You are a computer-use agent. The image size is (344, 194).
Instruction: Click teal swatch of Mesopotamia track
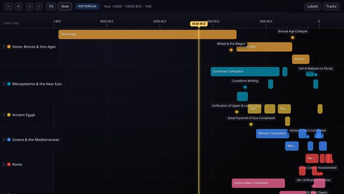pyautogui.click(x=9, y=84)
